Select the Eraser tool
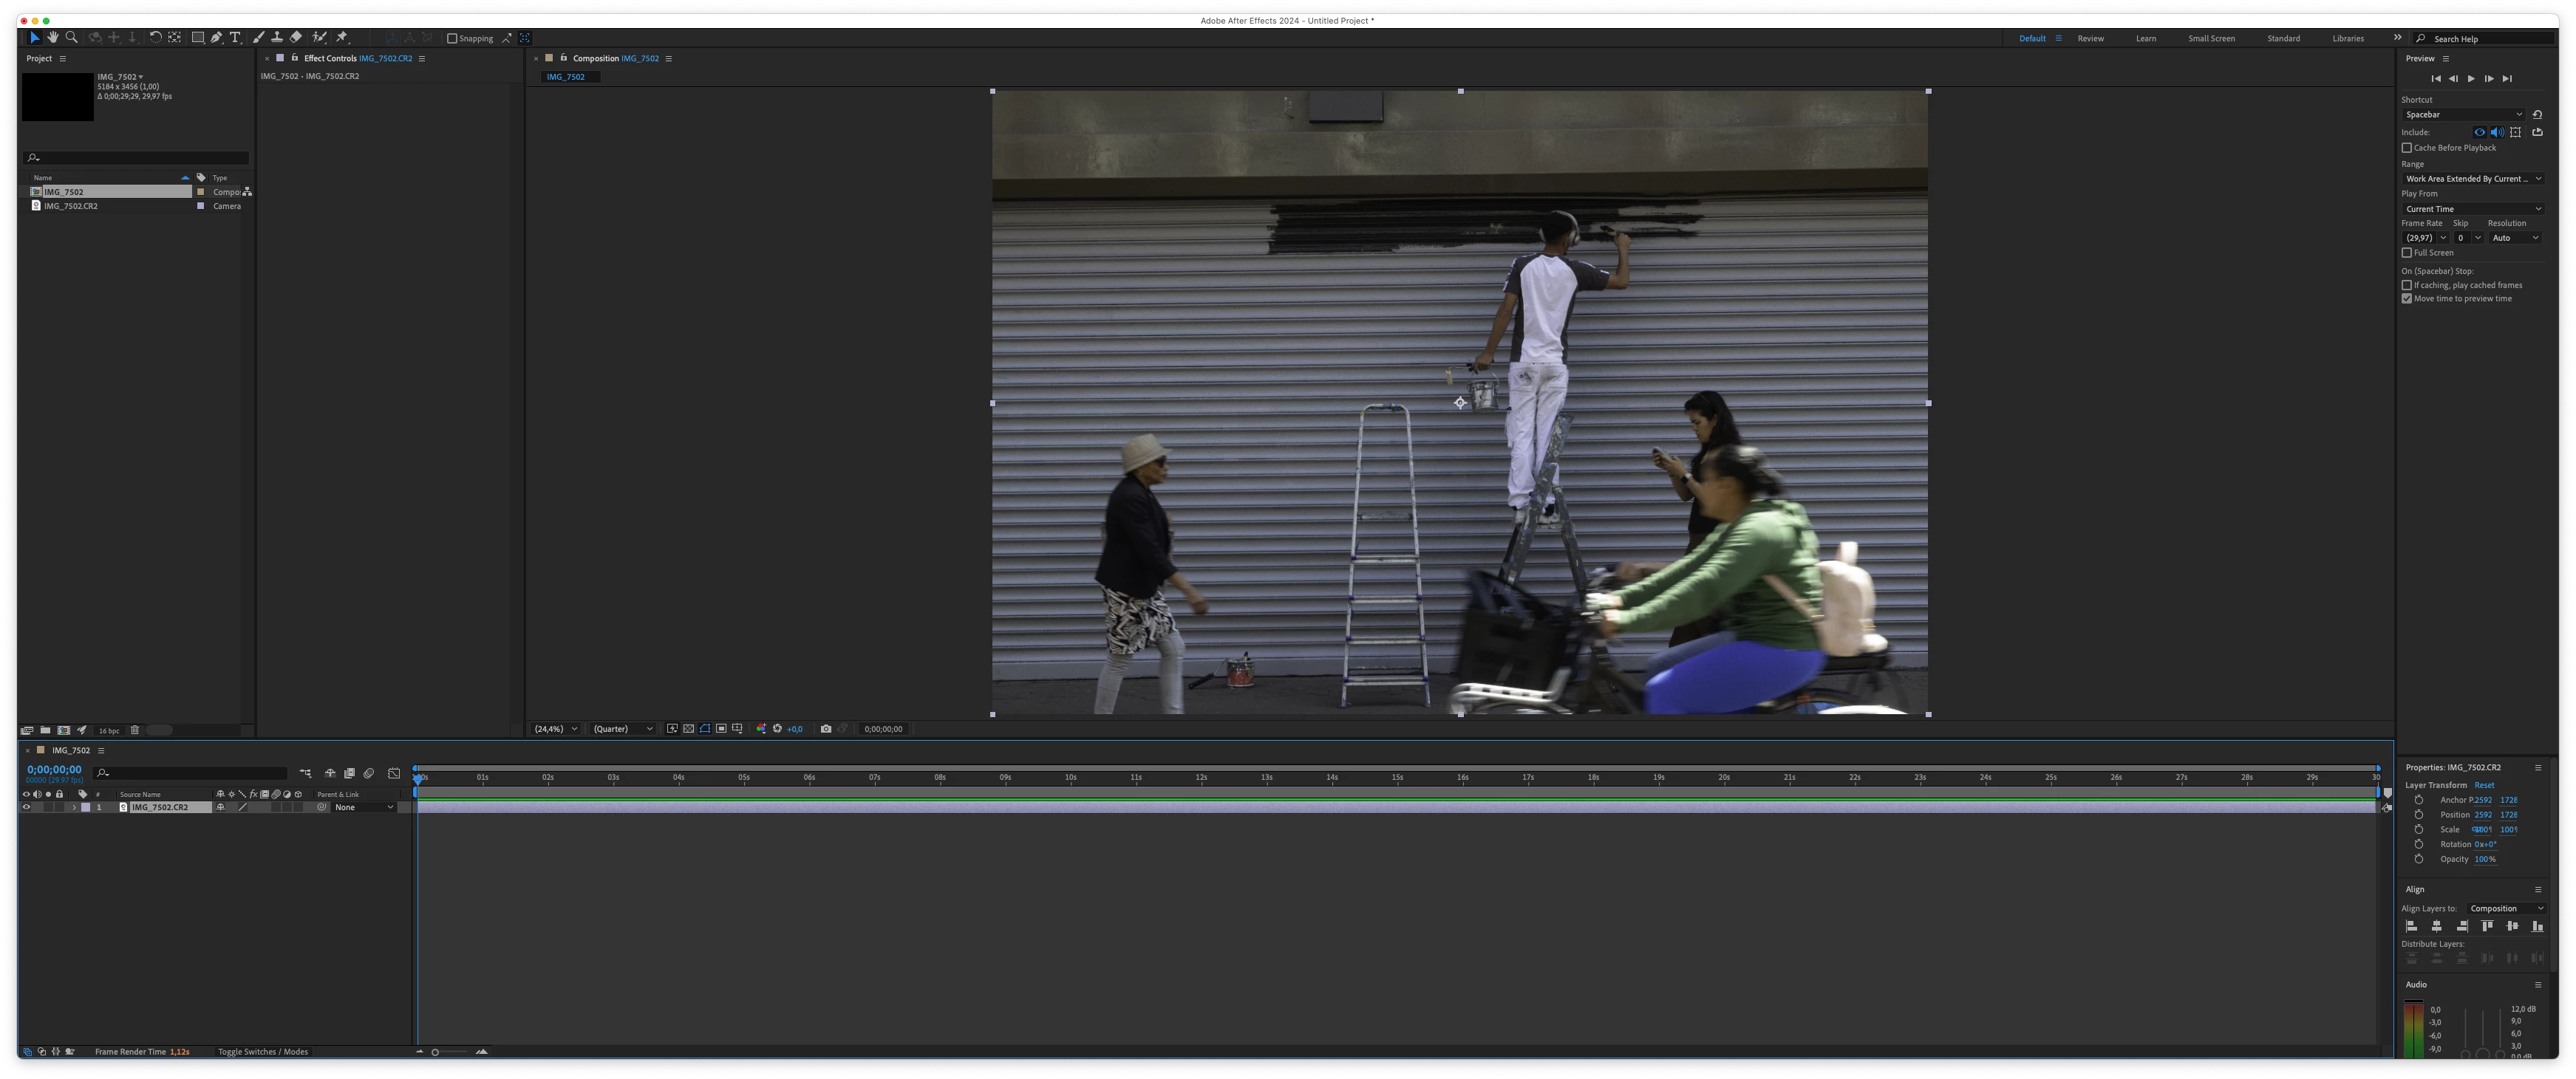Image resolution: width=2576 pixels, height=1079 pixels. (296, 38)
